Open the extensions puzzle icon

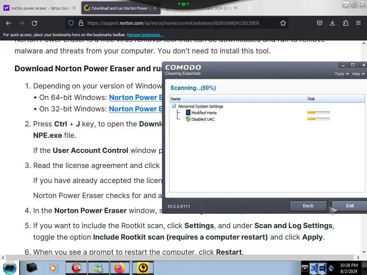tap(345, 23)
